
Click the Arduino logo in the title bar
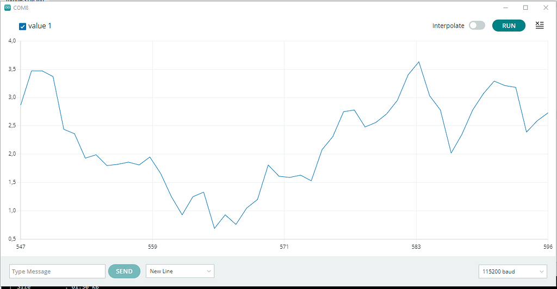coord(7,8)
